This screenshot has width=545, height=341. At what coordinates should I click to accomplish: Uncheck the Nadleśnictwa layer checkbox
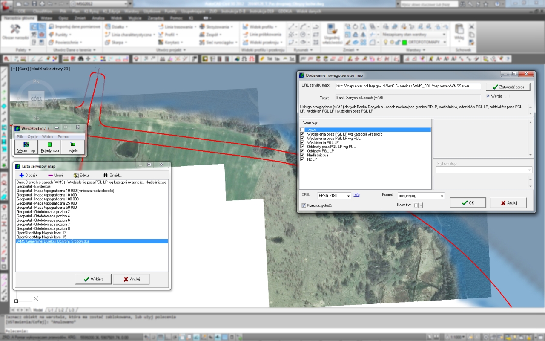click(x=302, y=155)
